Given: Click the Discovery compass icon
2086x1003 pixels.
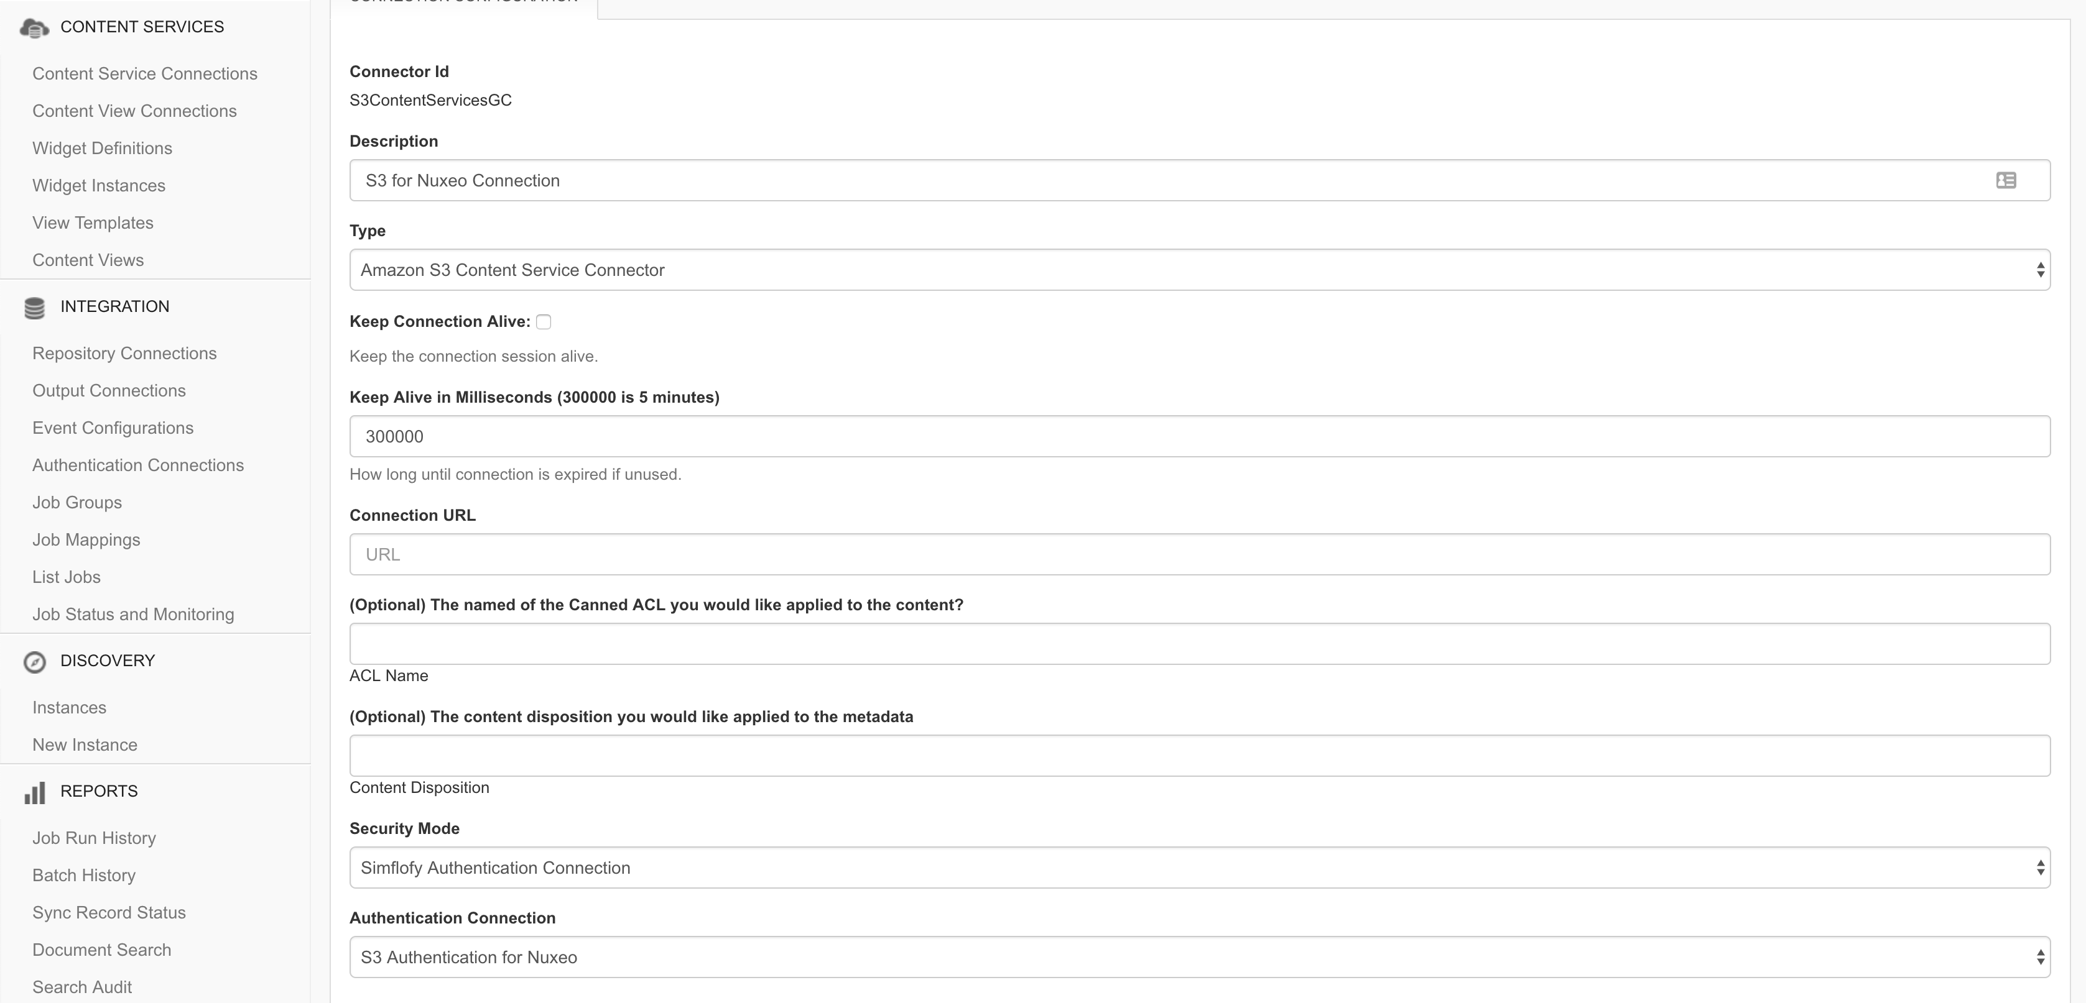Looking at the screenshot, I should (33, 660).
